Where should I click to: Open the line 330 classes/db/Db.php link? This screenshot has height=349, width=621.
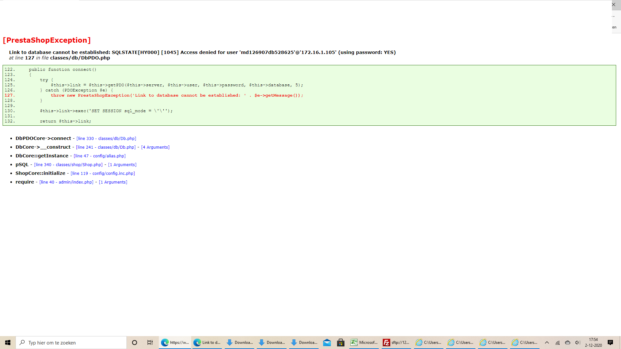(106, 139)
